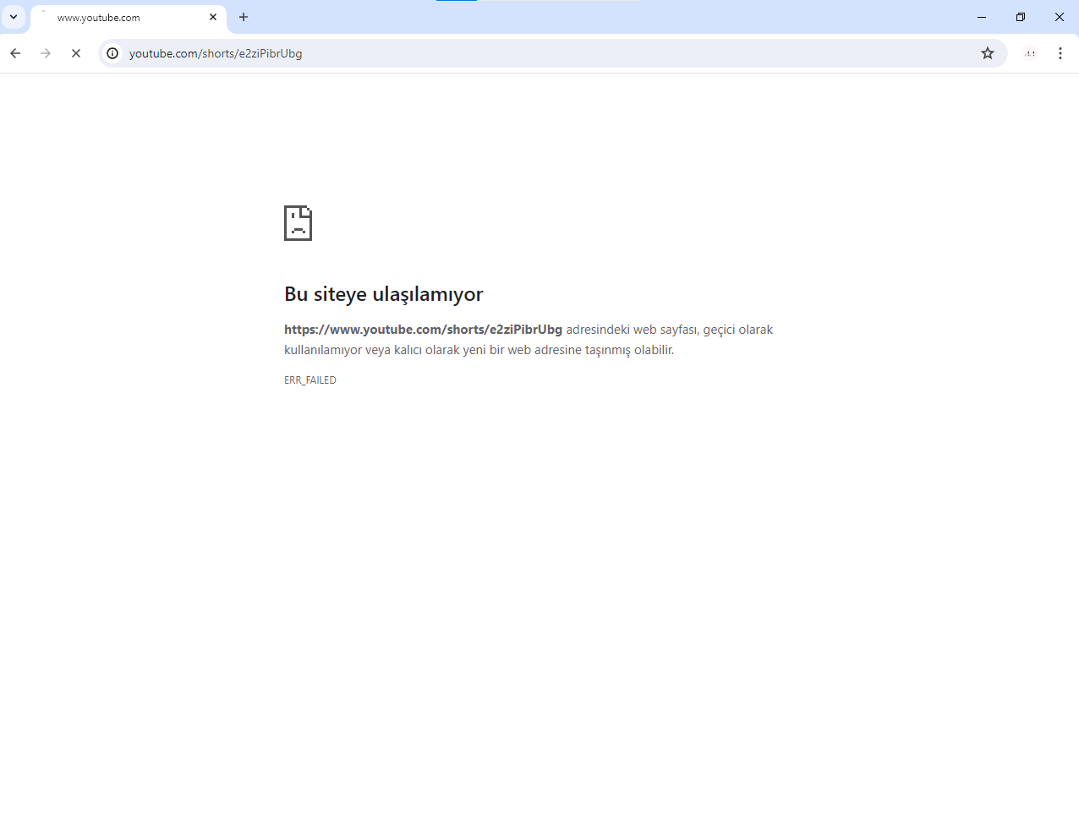Click the 'Bu siteye ulaşılamıyor' heading
Image resolution: width=1079 pixels, height=830 pixels.
384,294
